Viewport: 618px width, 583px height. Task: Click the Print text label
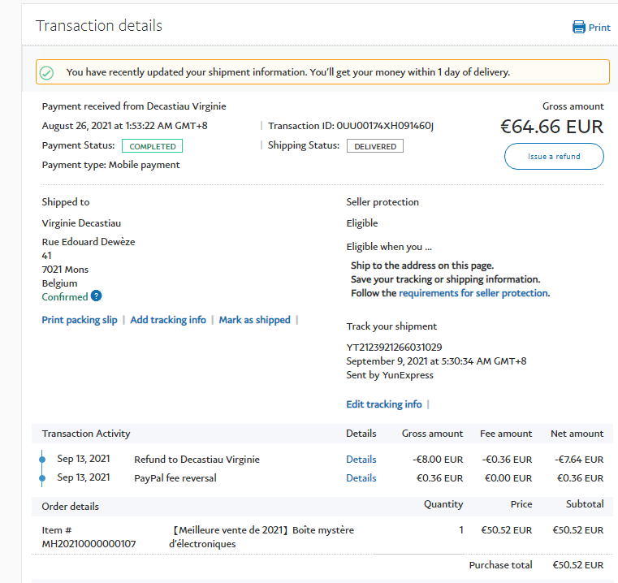pos(599,28)
